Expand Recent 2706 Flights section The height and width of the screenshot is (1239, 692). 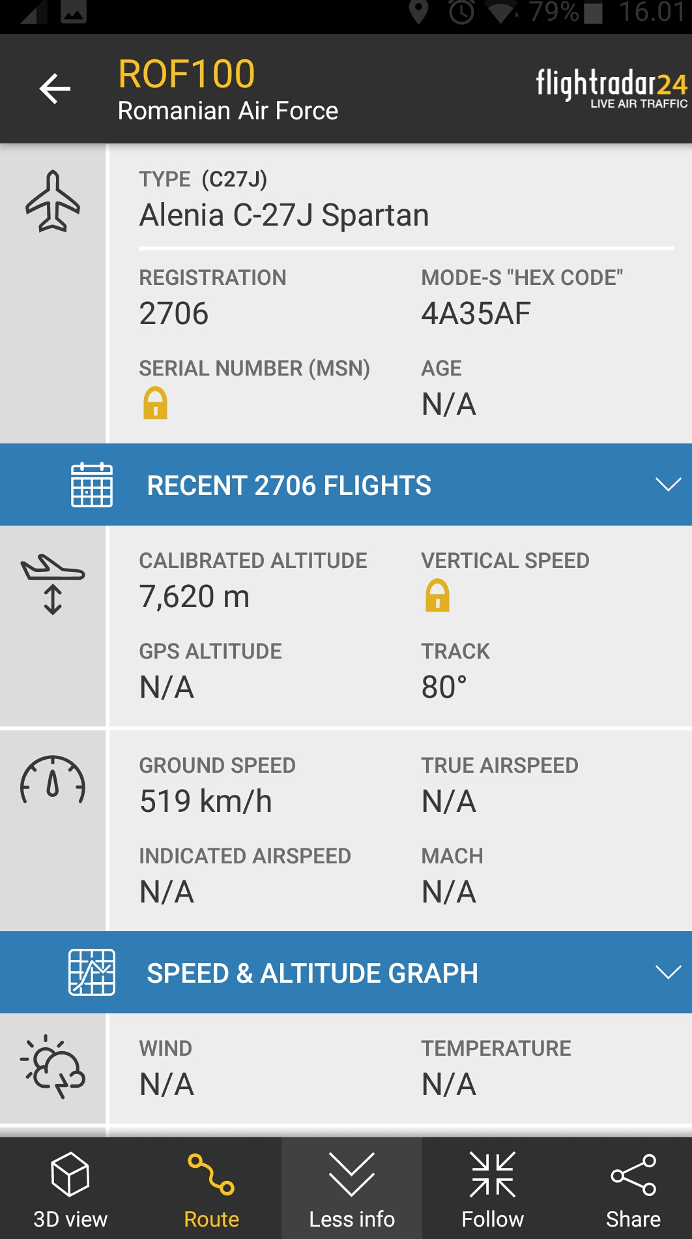(668, 485)
